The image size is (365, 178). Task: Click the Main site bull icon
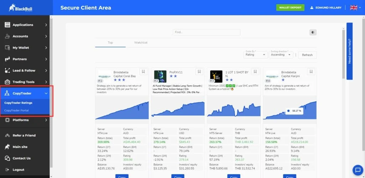[7, 147]
